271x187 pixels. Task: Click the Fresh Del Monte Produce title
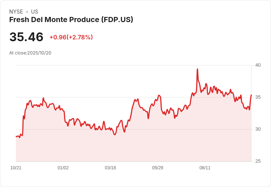click(x=71, y=20)
